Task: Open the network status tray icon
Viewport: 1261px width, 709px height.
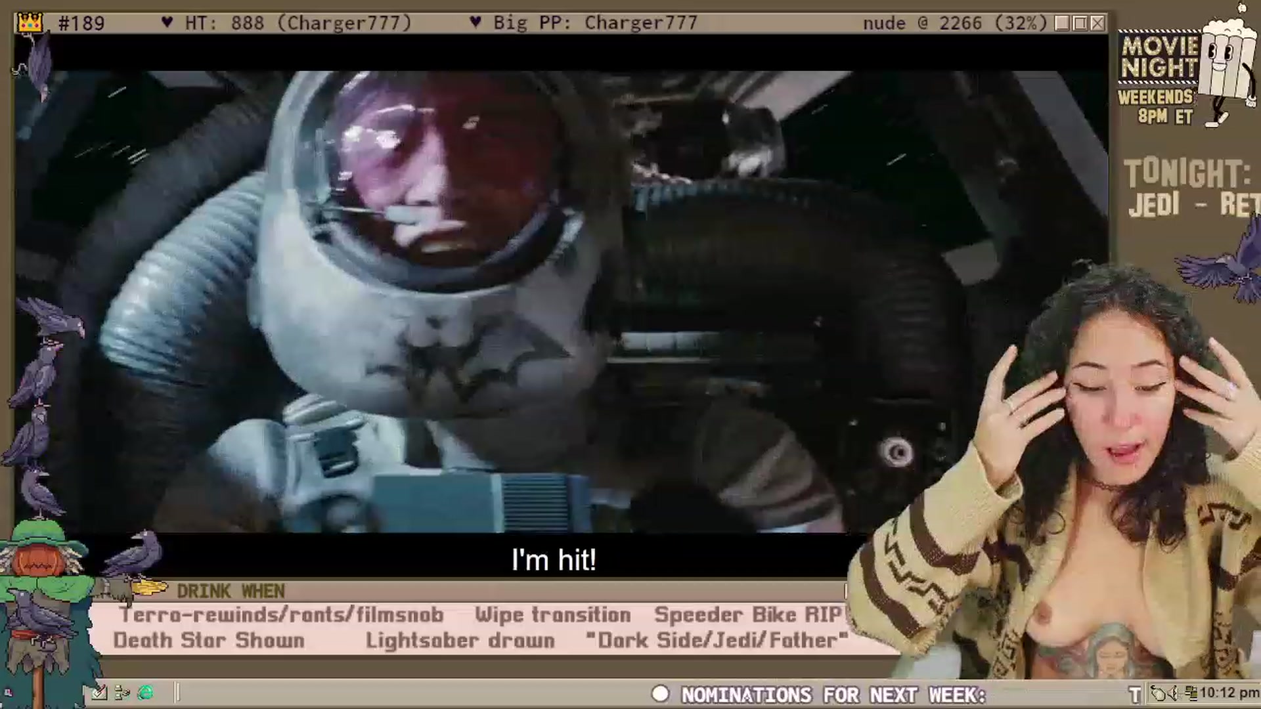Action: (x=1190, y=693)
